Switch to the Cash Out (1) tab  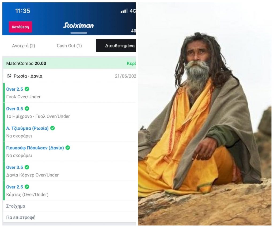tap(69, 46)
